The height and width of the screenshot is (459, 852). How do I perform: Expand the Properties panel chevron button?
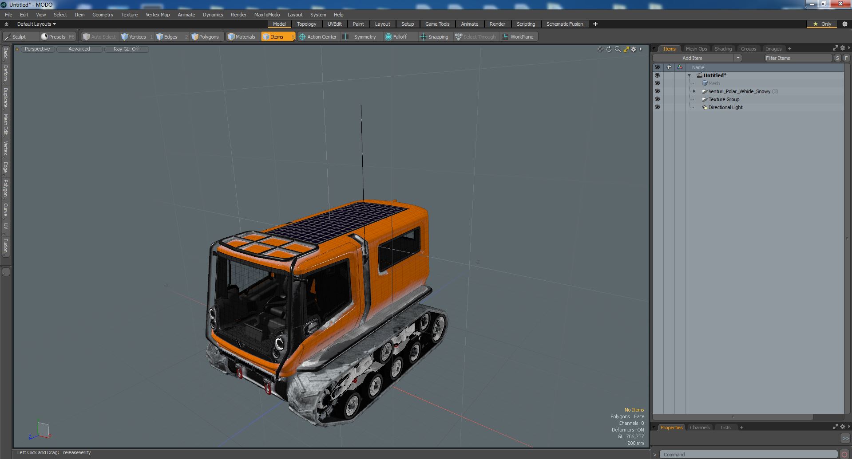(845, 438)
